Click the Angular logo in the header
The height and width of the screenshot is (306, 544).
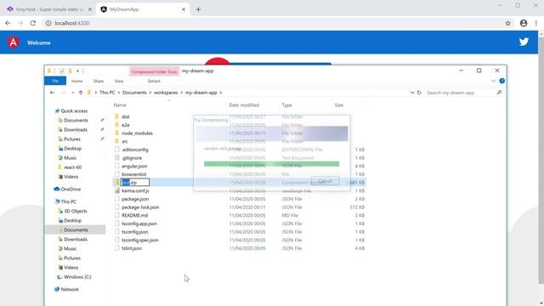pyautogui.click(x=14, y=42)
